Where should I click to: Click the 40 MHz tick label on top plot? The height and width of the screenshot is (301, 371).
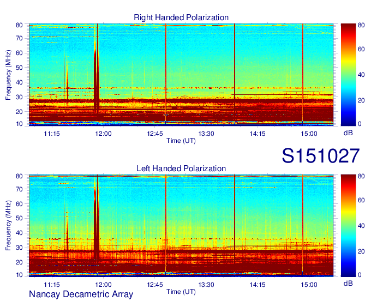point(19,82)
